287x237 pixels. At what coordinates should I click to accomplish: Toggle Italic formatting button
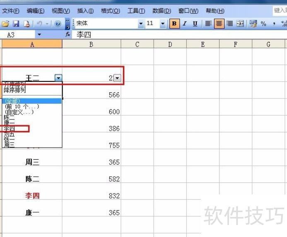185,24
